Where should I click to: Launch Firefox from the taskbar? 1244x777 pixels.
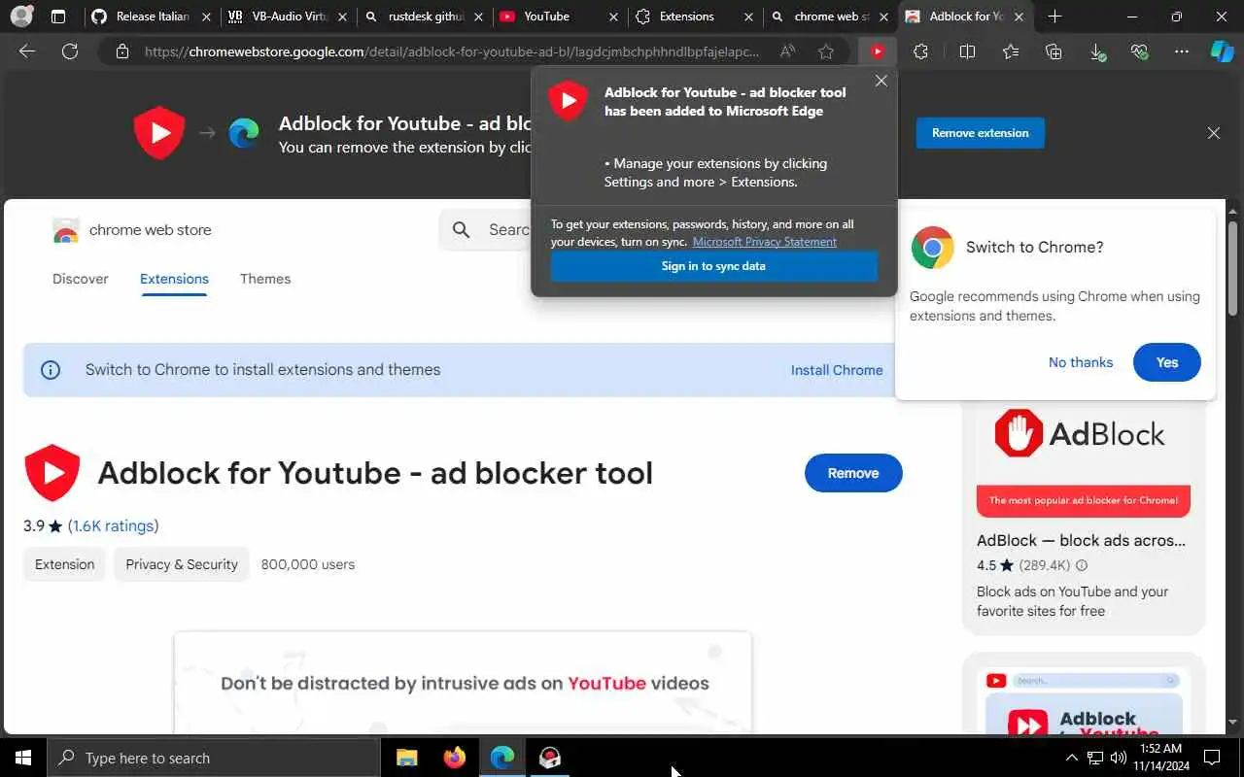point(454,758)
